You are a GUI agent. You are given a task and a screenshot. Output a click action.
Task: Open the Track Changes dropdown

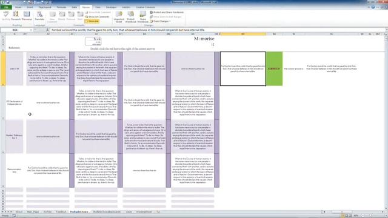[x=160, y=21]
